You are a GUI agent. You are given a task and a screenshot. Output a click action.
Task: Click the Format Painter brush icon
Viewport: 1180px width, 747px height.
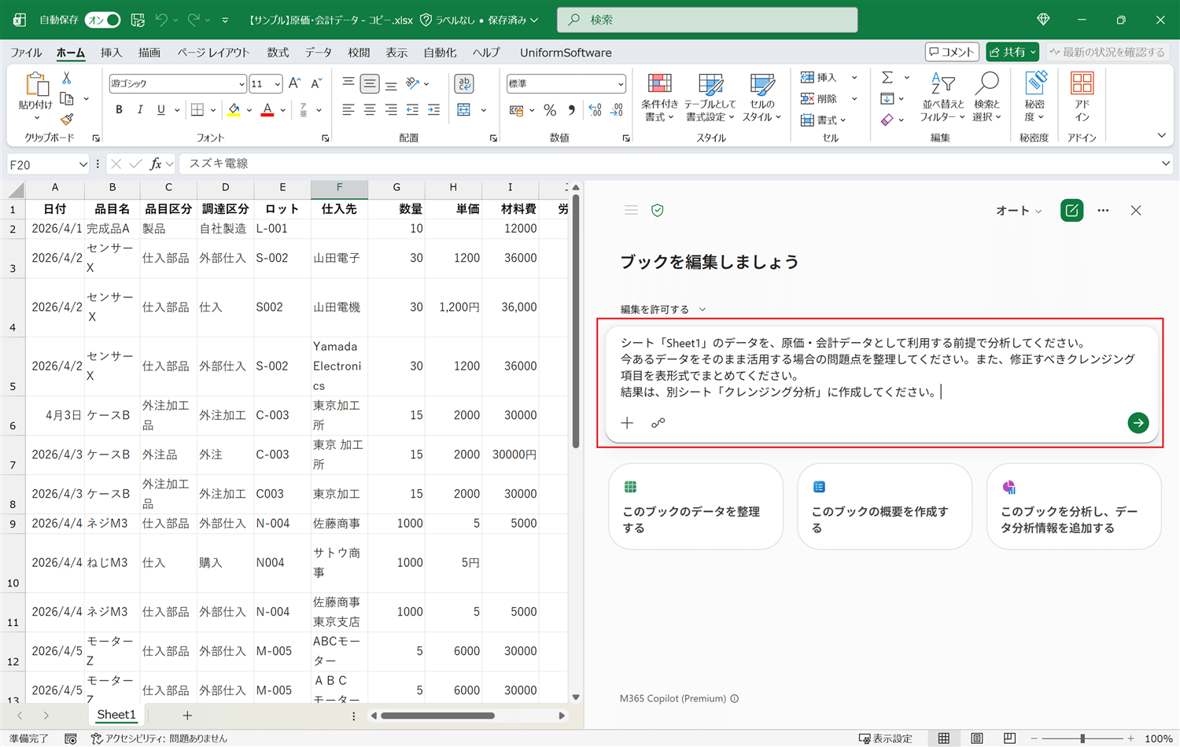pyautogui.click(x=67, y=120)
